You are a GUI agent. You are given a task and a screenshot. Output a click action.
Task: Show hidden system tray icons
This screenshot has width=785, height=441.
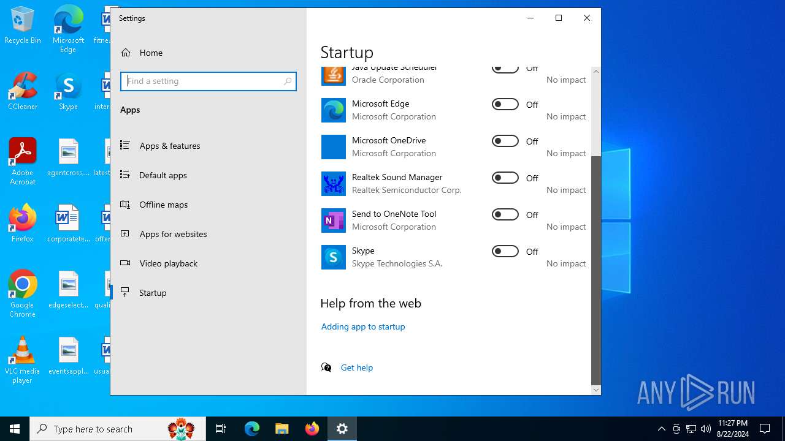click(x=661, y=429)
